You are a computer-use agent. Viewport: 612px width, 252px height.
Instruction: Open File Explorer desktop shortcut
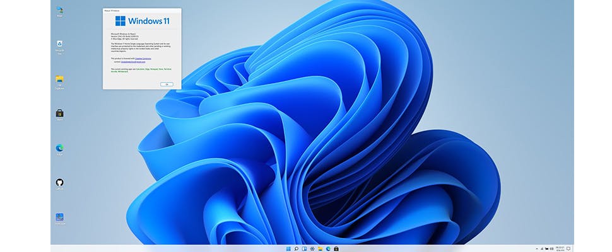click(x=59, y=82)
